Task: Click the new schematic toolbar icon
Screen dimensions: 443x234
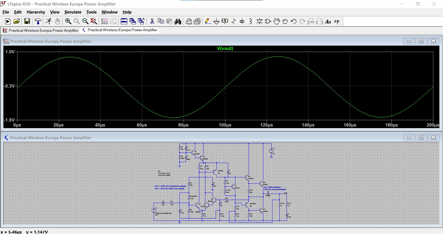Action: pyautogui.click(x=8, y=21)
